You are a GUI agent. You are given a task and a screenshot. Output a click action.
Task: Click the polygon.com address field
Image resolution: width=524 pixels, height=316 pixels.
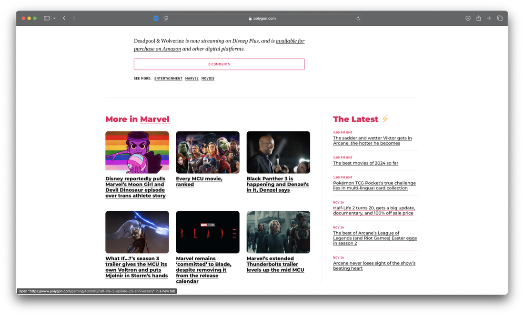(x=262, y=19)
